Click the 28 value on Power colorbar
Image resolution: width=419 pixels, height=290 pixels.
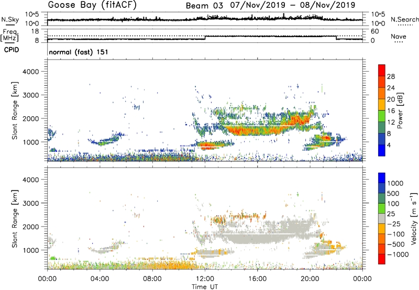coord(391,76)
